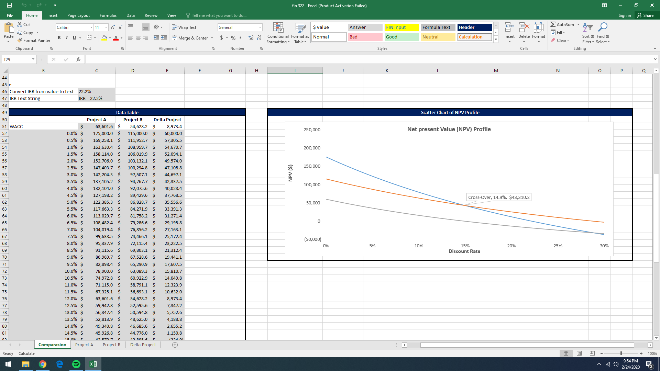Open the font size dropdown
This screenshot has height=371, width=660.
[106, 27]
